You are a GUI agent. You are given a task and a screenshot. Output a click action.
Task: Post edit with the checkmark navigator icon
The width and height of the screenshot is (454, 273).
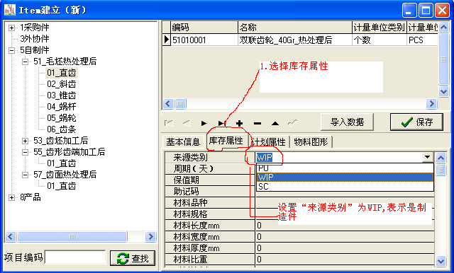coord(293,124)
